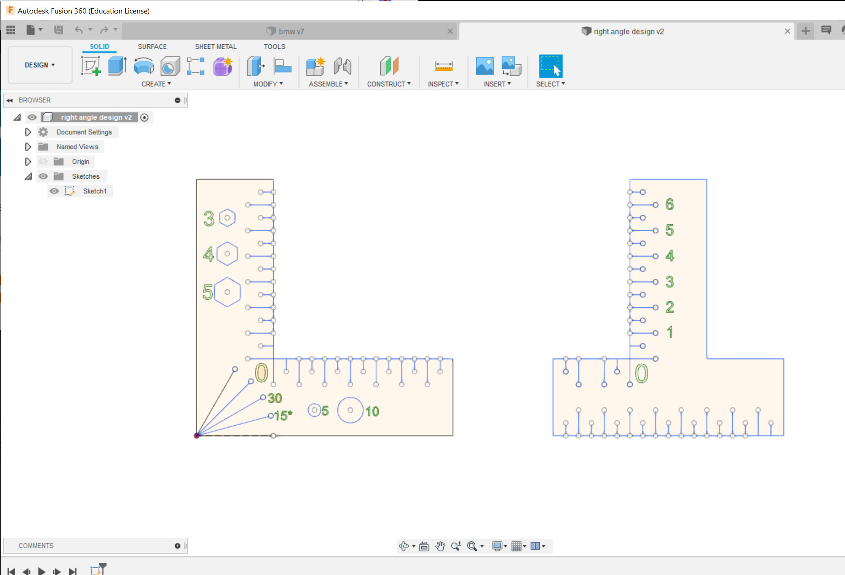Open the comments notification icon

click(x=826, y=30)
